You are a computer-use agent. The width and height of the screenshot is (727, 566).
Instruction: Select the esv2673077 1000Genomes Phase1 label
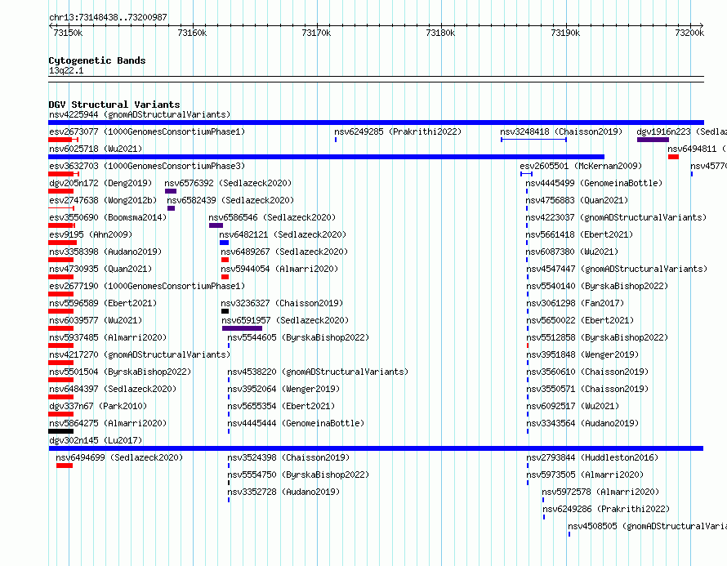(147, 131)
